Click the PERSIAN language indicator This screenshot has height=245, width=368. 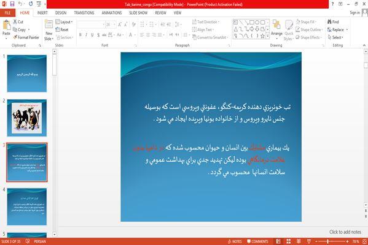coord(40,241)
